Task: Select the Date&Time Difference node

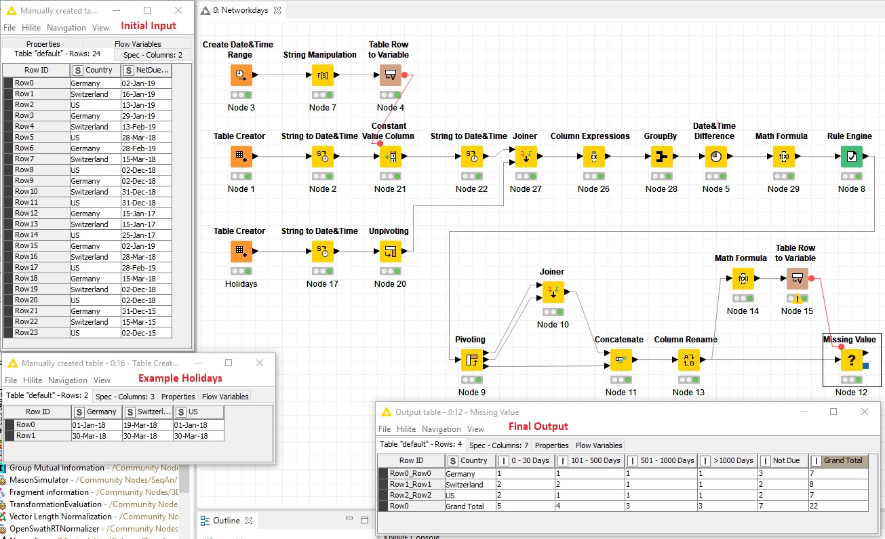Action: (x=715, y=157)
